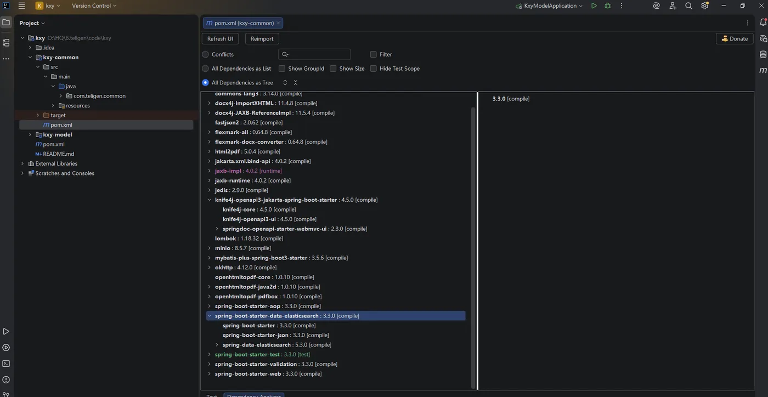Open the Notifications bell icon
The image size is (768, 397).
point(763,22)
